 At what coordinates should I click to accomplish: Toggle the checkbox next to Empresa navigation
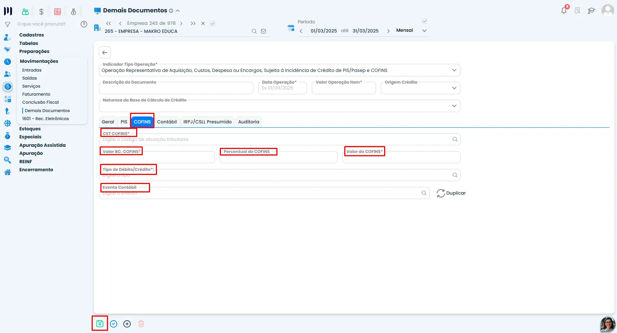coord(212,24)
